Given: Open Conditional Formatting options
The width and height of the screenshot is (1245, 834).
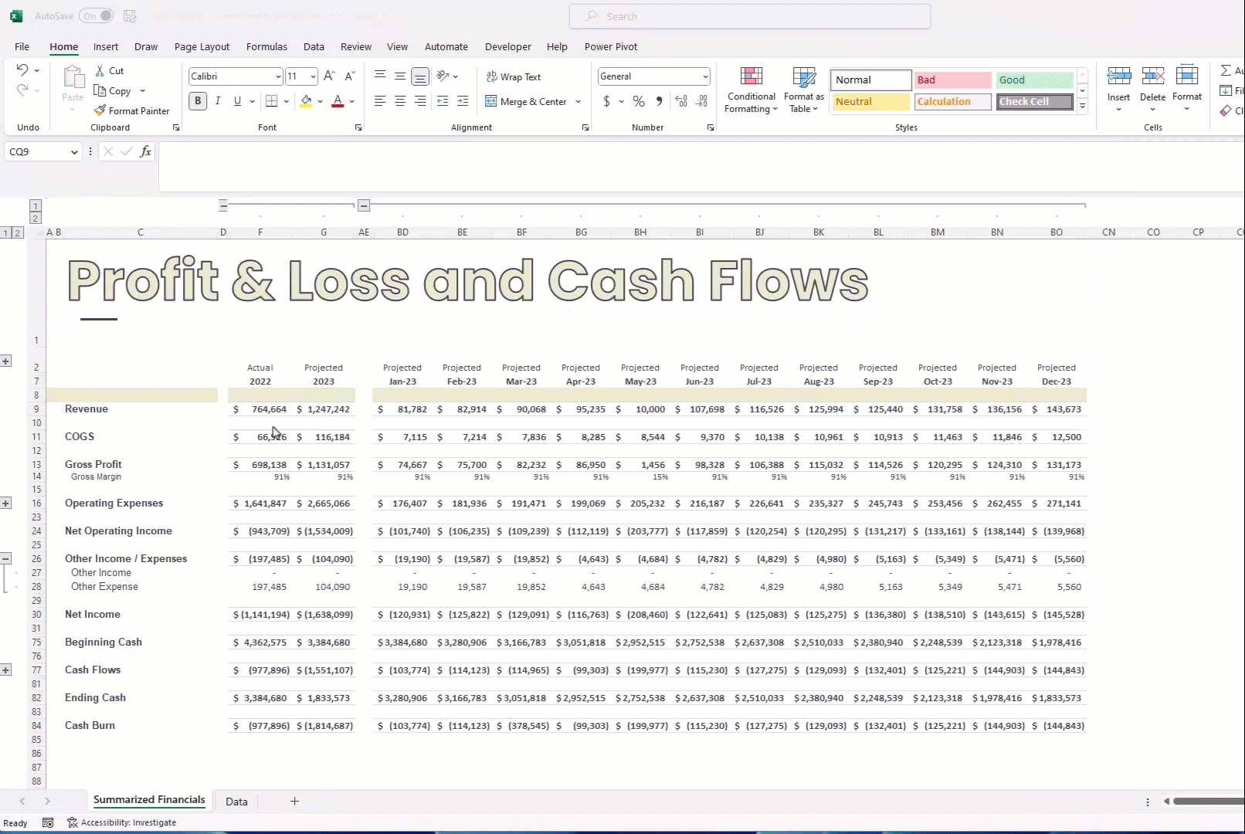Looking at the screenshot, I should [x=750, y=89].
